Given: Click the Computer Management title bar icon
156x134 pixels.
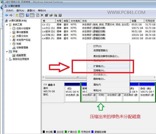Looking at the screenshot, I should [6, 6].
